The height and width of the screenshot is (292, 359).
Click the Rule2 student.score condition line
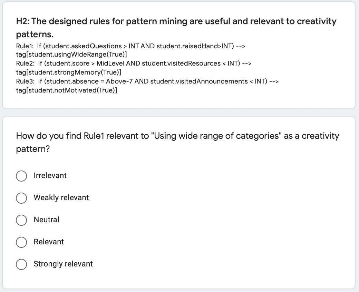[x=134, y=64]
